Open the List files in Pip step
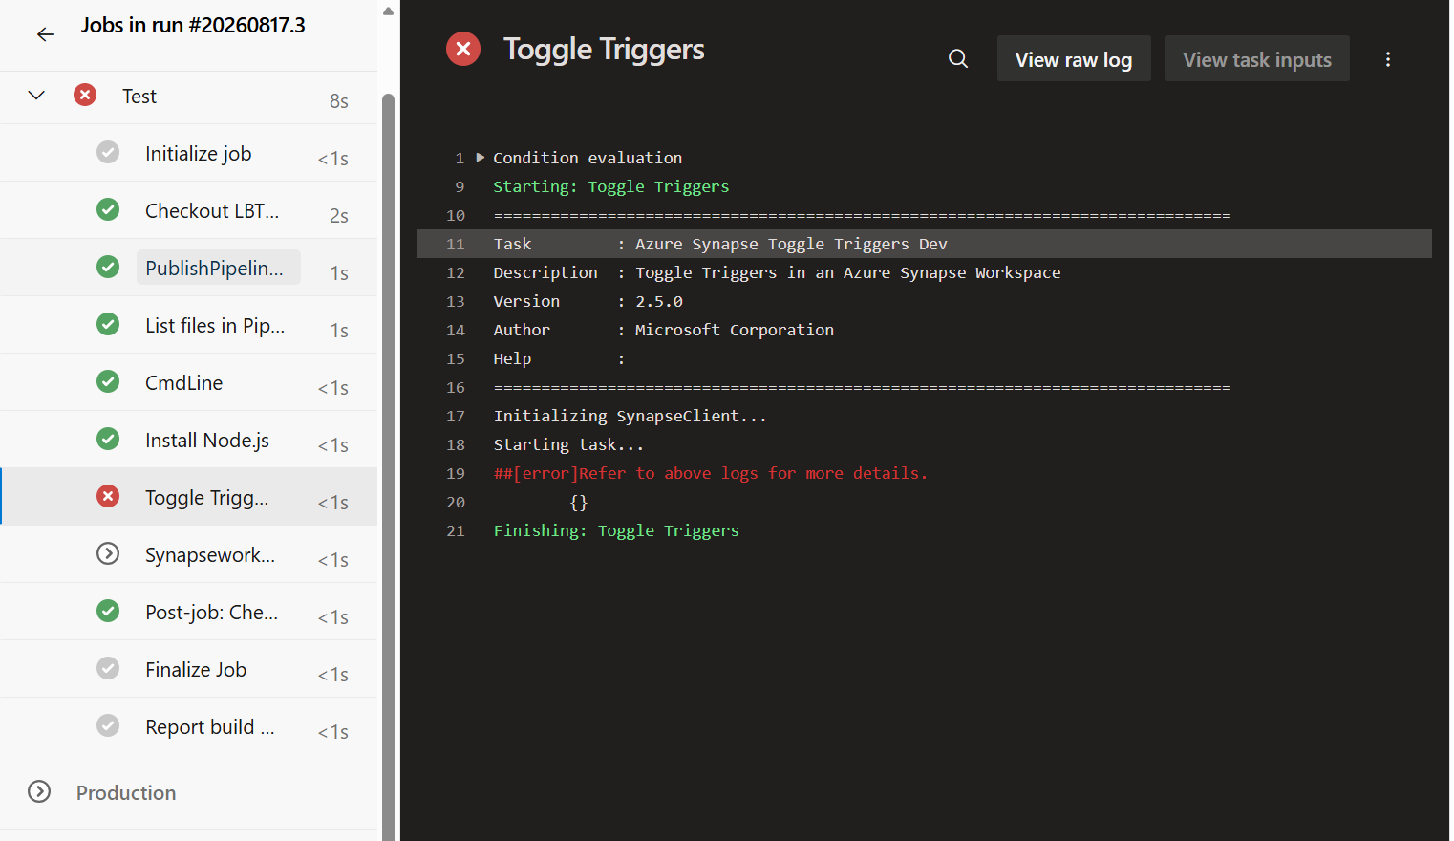 [189, 325]
